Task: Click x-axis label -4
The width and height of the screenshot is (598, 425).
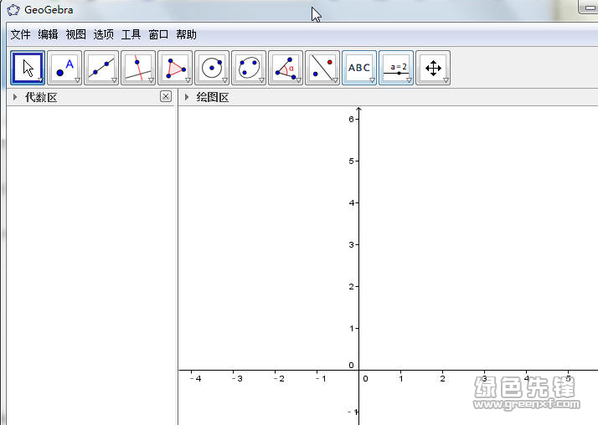Action: pyautogui.click(x=196, y=378)
